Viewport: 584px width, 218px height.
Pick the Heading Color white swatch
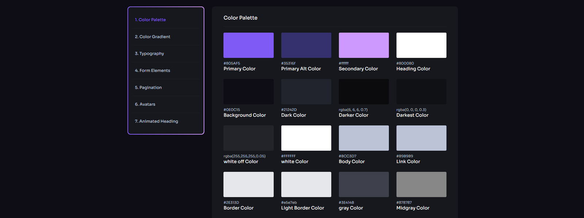pos(421,45)
